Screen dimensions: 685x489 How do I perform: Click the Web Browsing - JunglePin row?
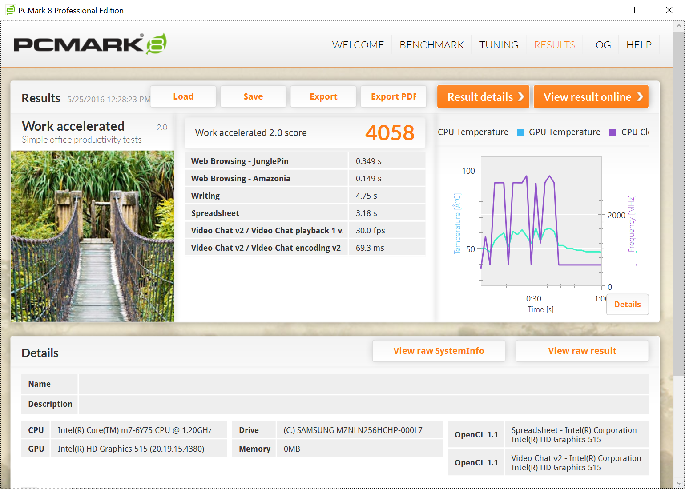pyautogui.click(x=305, y=161)
